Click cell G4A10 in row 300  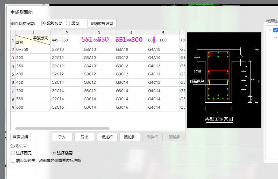(x=163, y=58)
